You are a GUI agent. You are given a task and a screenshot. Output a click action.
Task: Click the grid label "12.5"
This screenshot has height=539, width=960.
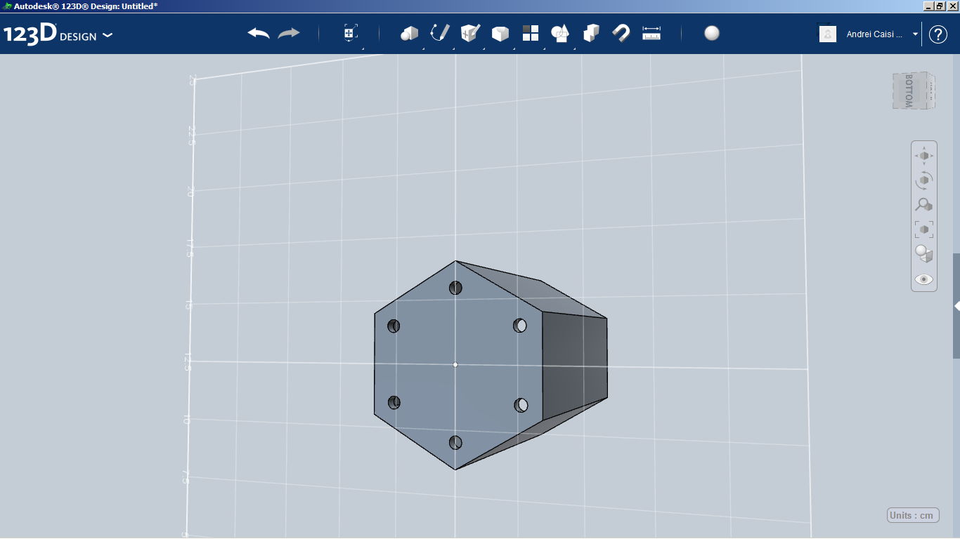coord(186,362)
